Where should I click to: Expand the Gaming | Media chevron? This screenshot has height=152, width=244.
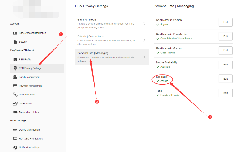[x=145, y=23]
